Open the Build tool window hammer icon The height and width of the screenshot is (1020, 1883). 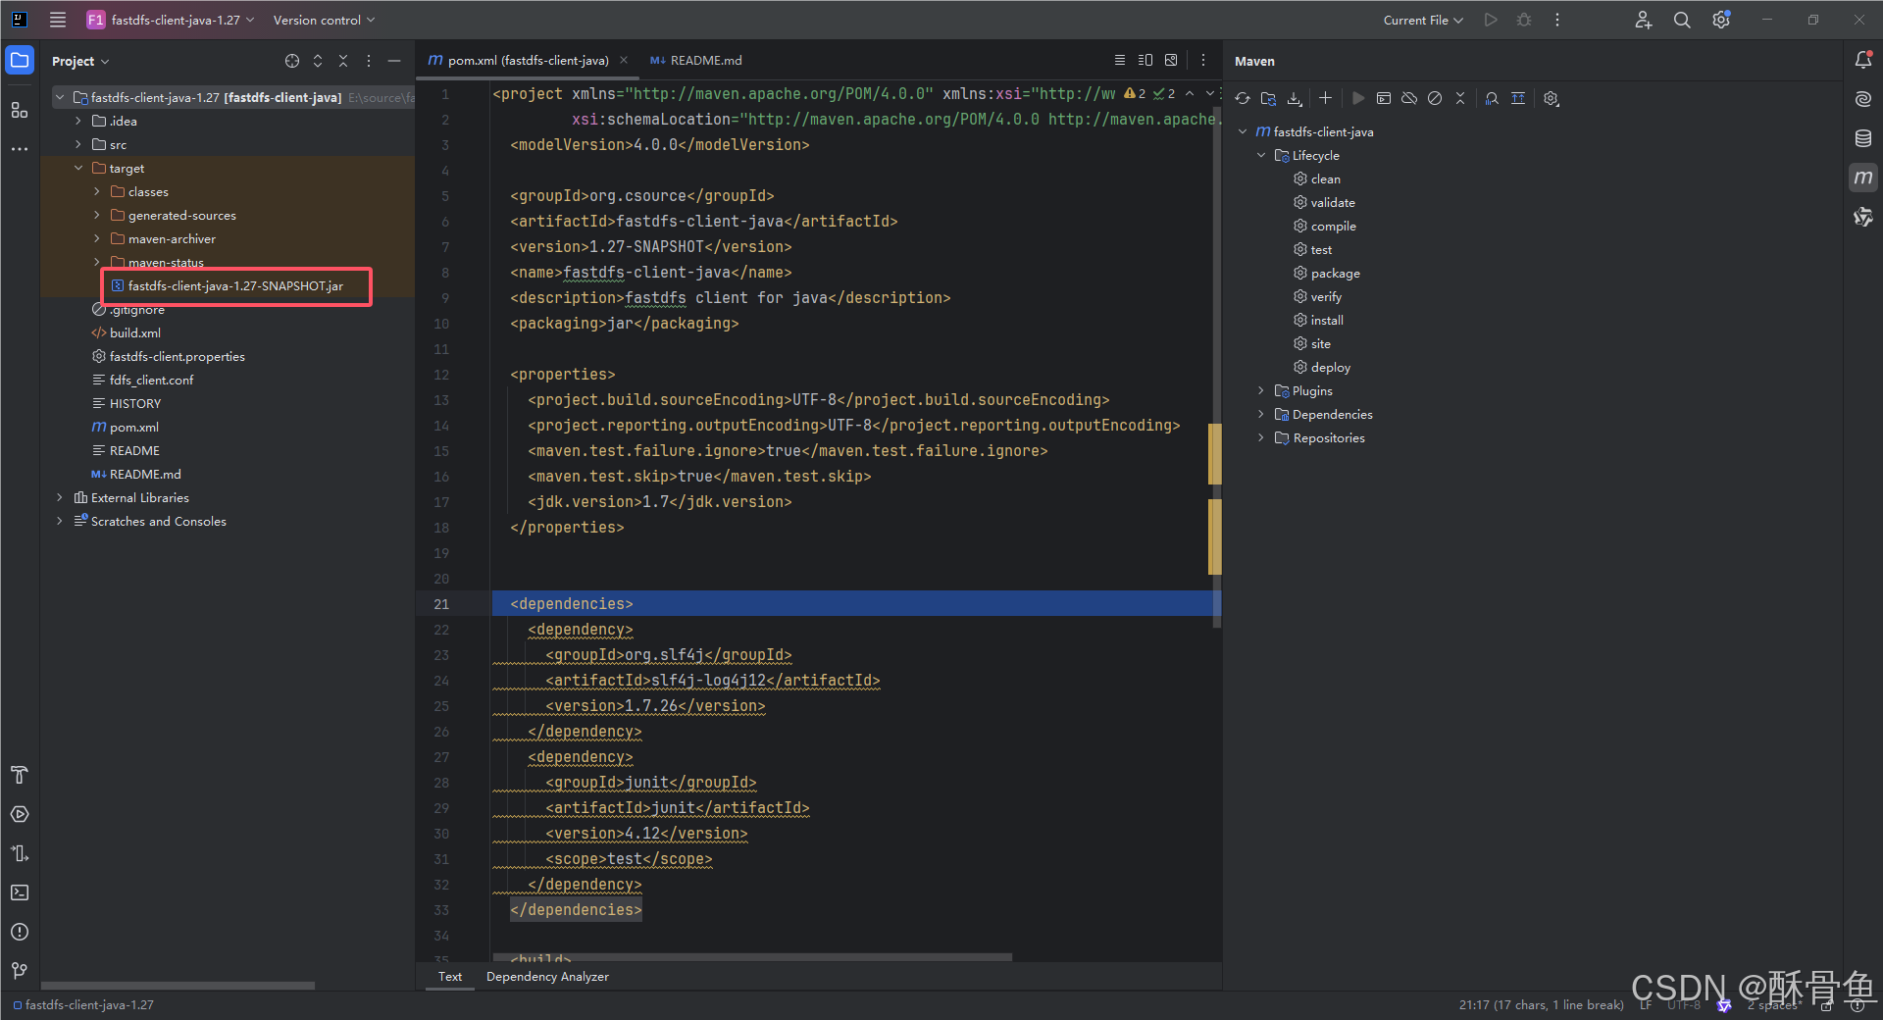point(20,775)
